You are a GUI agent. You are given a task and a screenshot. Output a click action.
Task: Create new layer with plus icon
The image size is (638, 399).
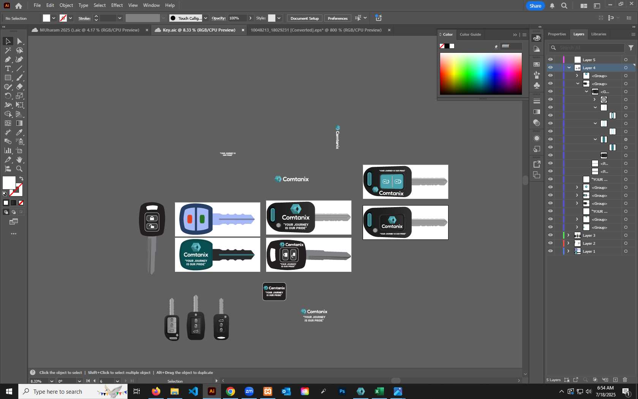click(x=615, y=380)
